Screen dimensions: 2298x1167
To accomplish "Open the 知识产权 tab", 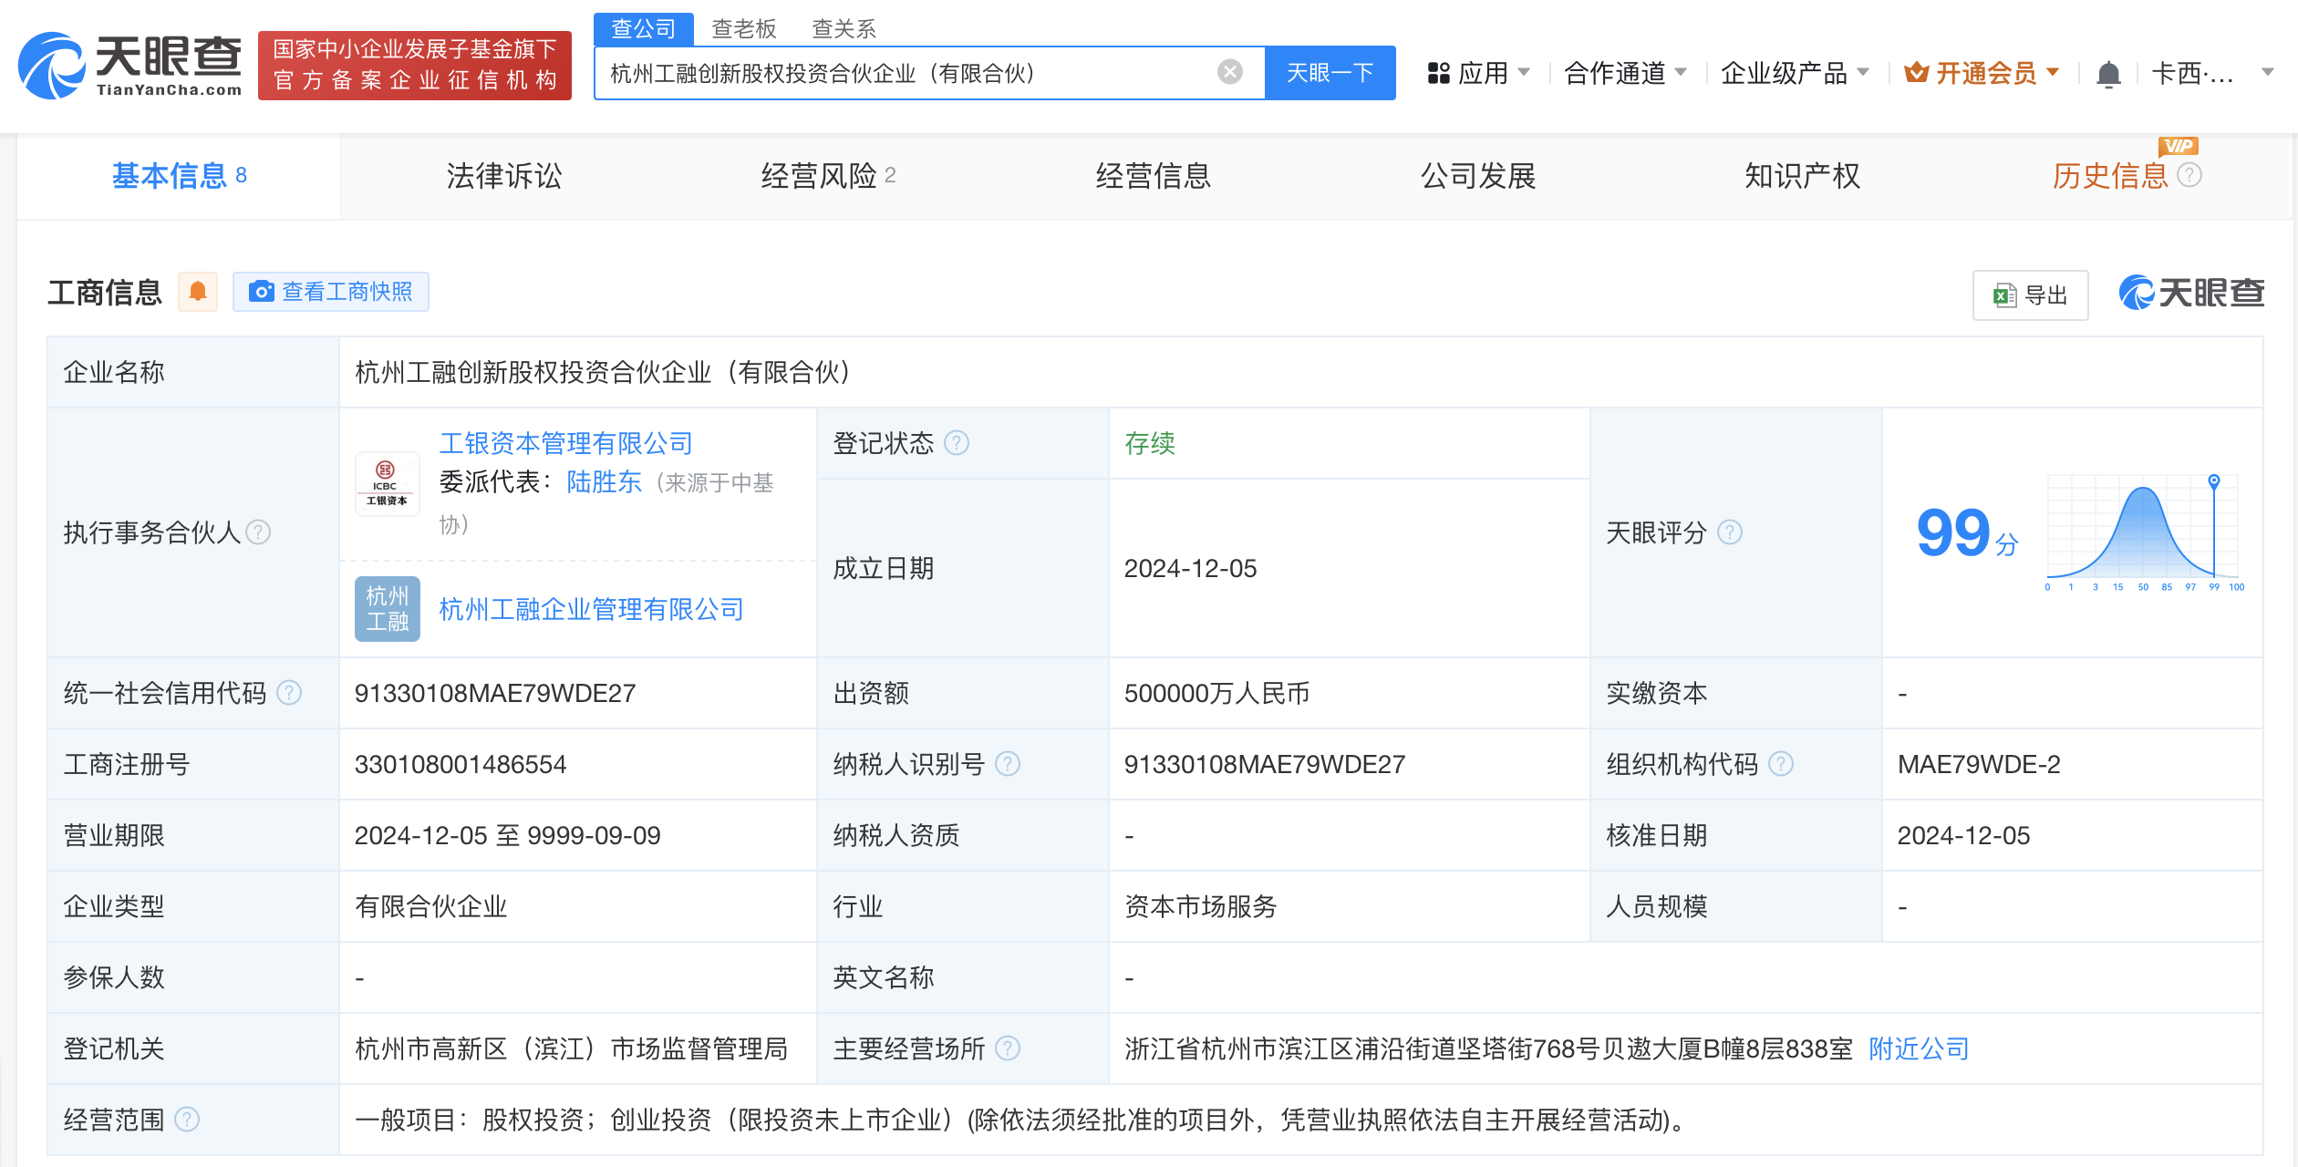I will 1802,175.
